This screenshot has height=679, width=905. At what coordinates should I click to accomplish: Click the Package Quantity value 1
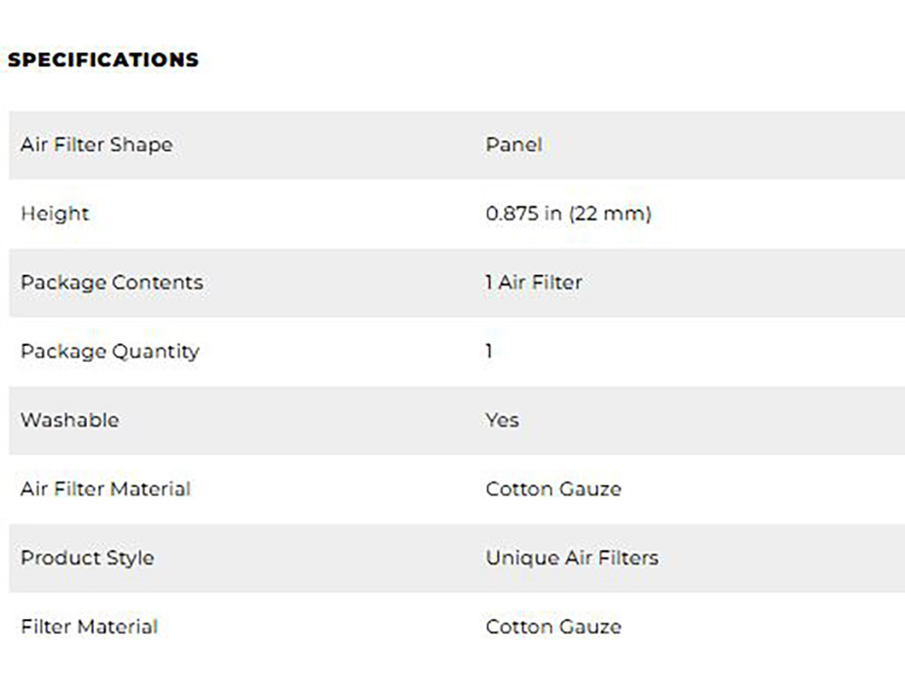(489, 351)
